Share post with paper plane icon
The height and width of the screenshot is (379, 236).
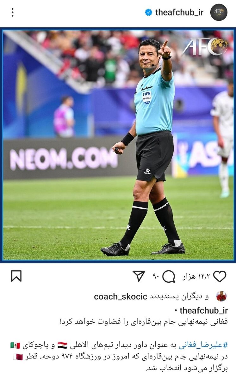pos(139,276)
